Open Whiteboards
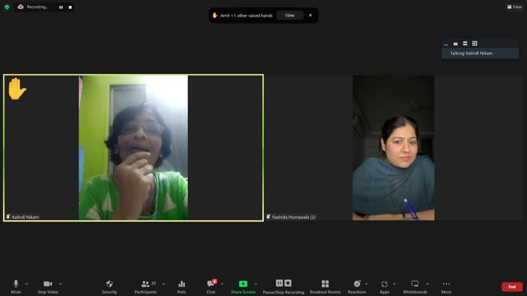Image resolution: width=527 pixels, height=296 pixels. (x=415, y=287)
